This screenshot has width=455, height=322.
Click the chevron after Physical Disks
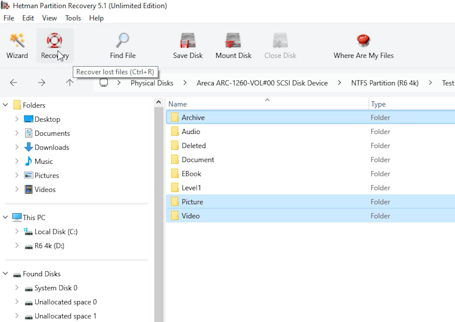click(185, 83)
